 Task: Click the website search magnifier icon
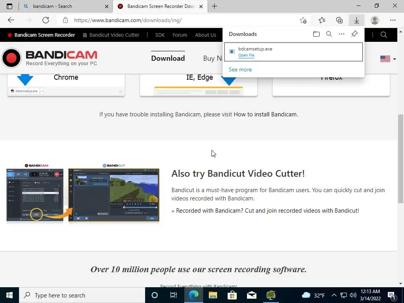[383, 35]
